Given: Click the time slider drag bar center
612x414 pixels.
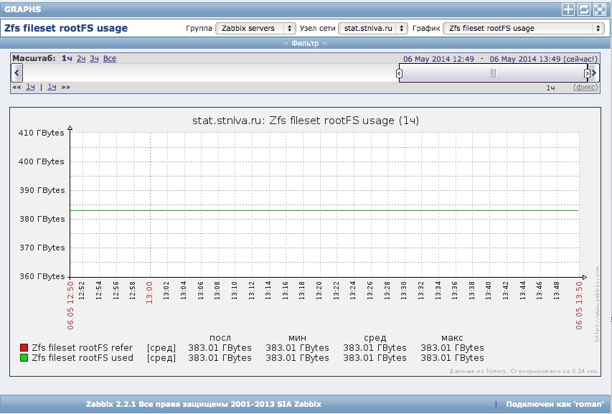Looking at the screenshot, I should pos(493,72).
